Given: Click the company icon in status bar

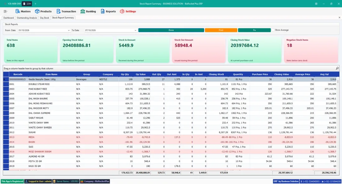Looking at the screenshot, I should point(82,182).
